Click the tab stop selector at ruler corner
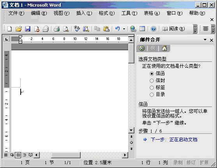Viewport: 217px width, 168px height. point(7,39)
